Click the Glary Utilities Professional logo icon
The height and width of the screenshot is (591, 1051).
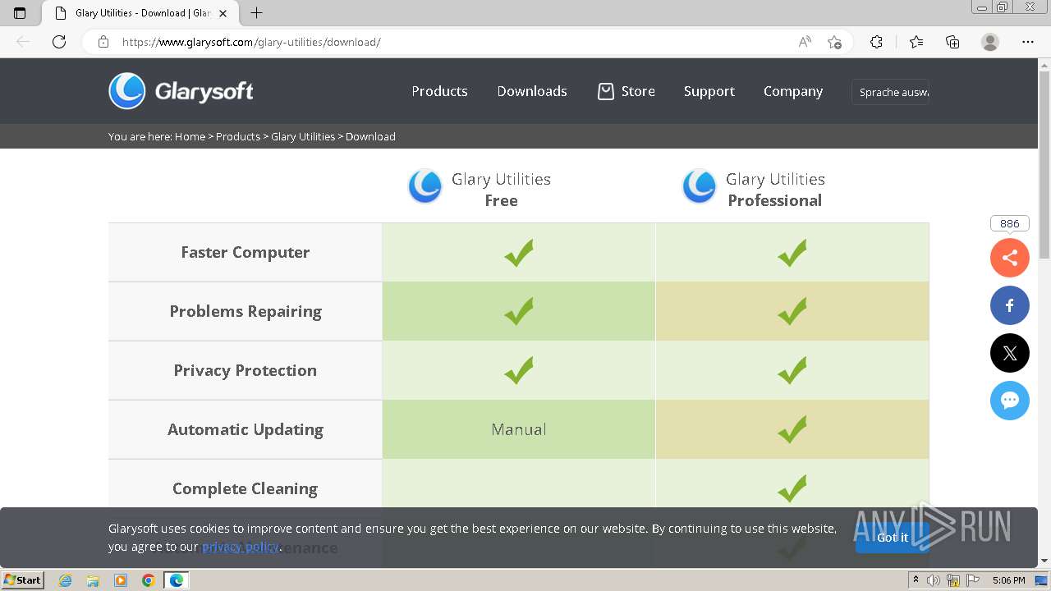click(700, 187)
